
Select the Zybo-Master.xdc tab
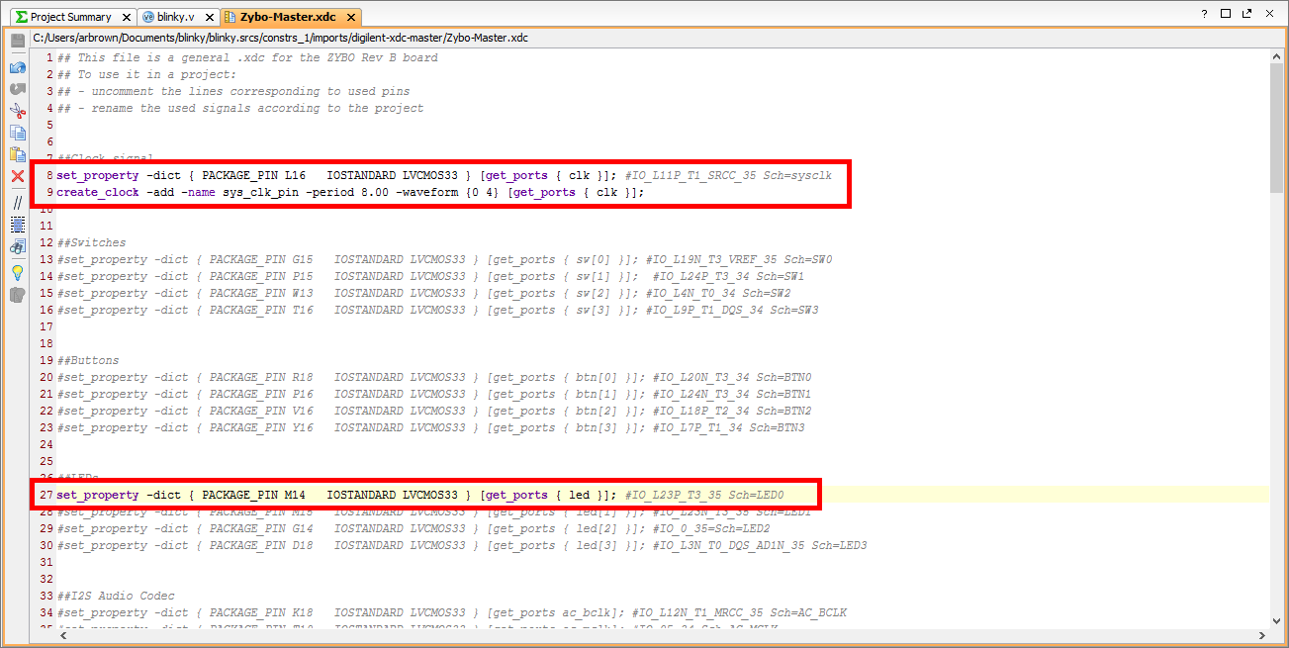pos(288,17)
